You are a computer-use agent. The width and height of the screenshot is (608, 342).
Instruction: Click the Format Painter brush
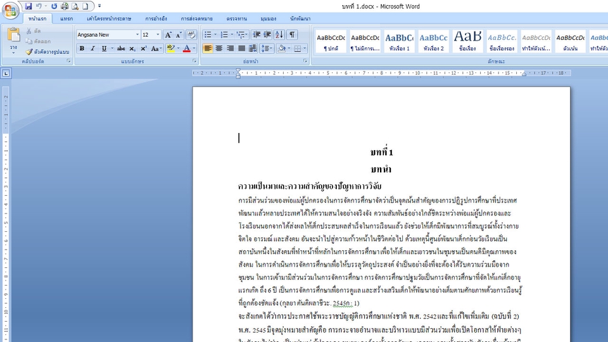click(29, 52)
